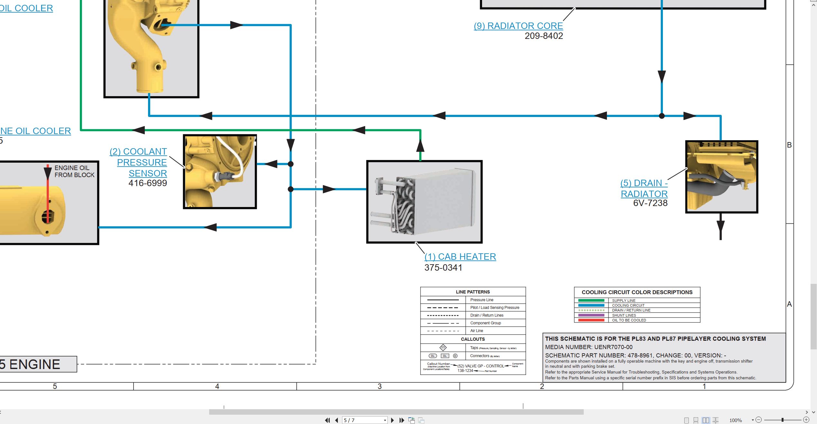
Task: Click the water pump elbow image
Action: 151,48
